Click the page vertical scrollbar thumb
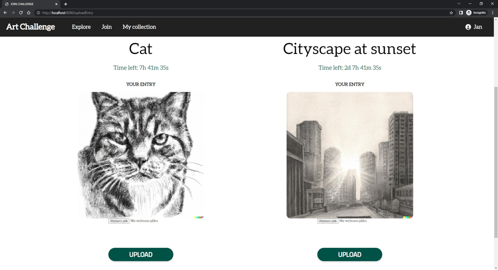 [496, 162]
